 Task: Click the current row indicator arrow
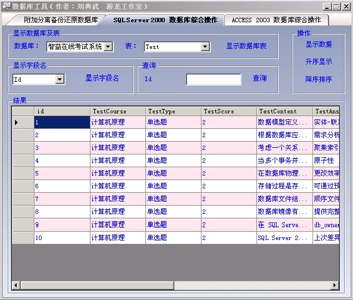tap(16, 122)
